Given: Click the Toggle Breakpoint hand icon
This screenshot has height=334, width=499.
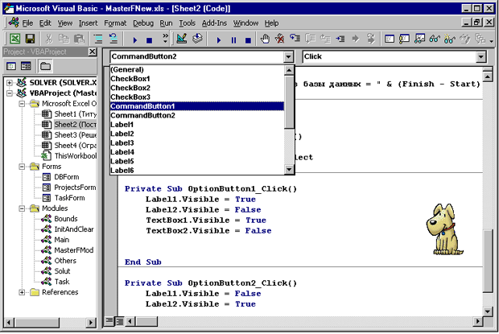Looking at the screenshot, I should [265, 39].
